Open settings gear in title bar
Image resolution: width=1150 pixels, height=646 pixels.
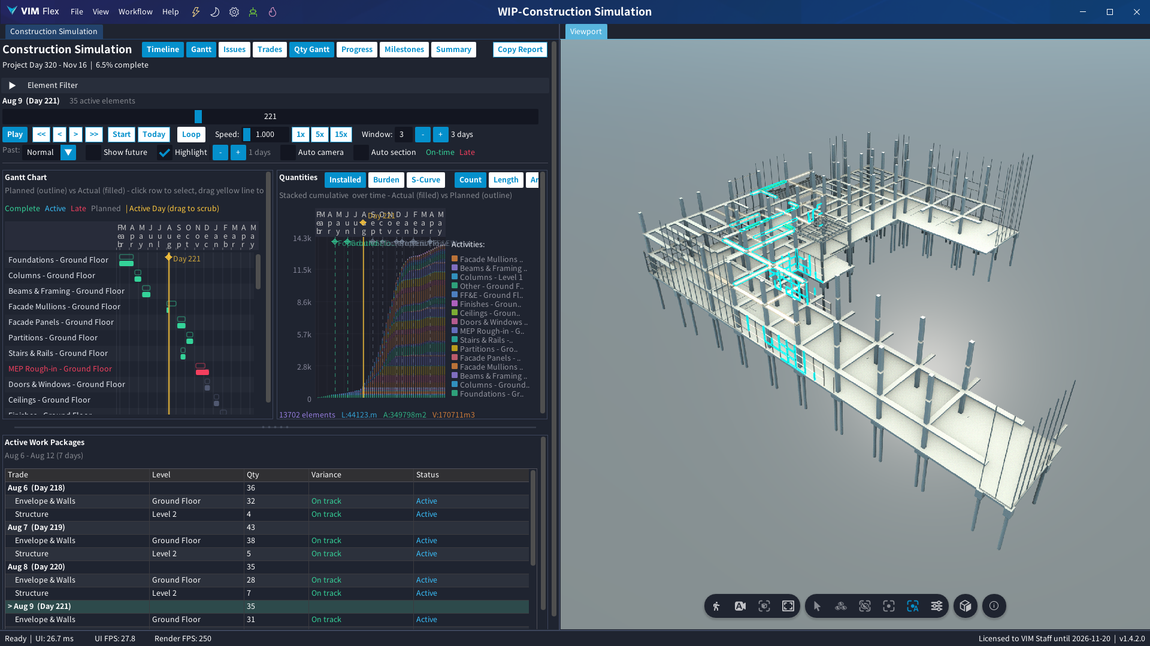click(234, 12)
